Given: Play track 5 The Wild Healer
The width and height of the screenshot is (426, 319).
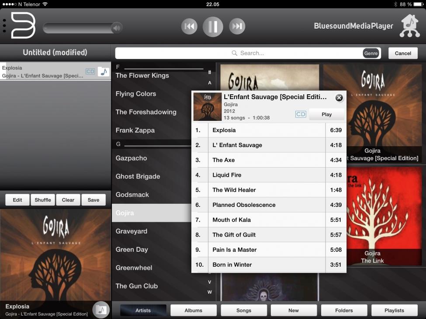Looking at the screenshot, I should point(269,190).
